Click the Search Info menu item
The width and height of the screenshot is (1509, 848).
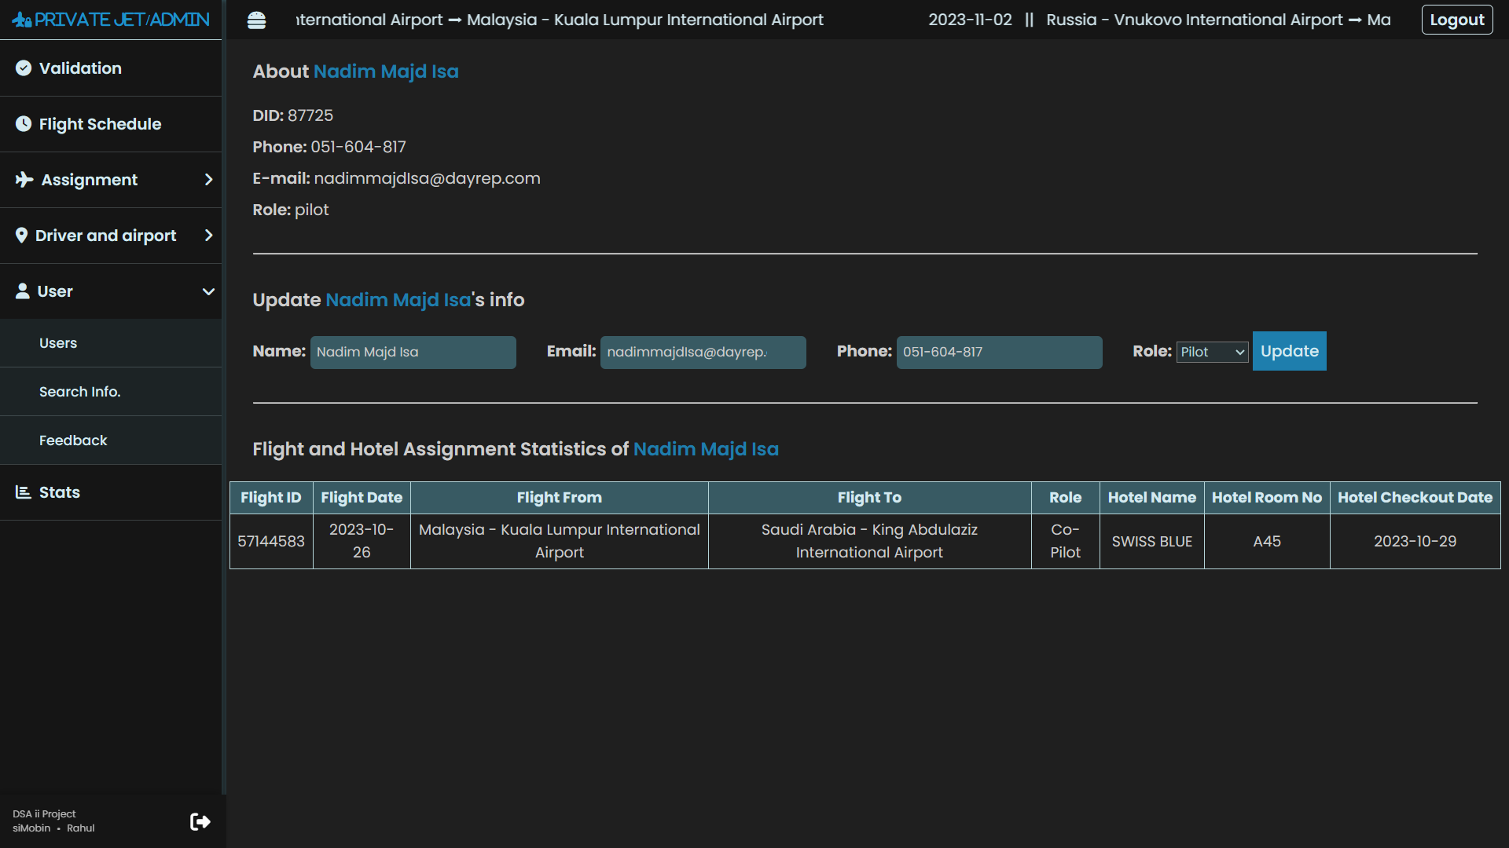80,391
